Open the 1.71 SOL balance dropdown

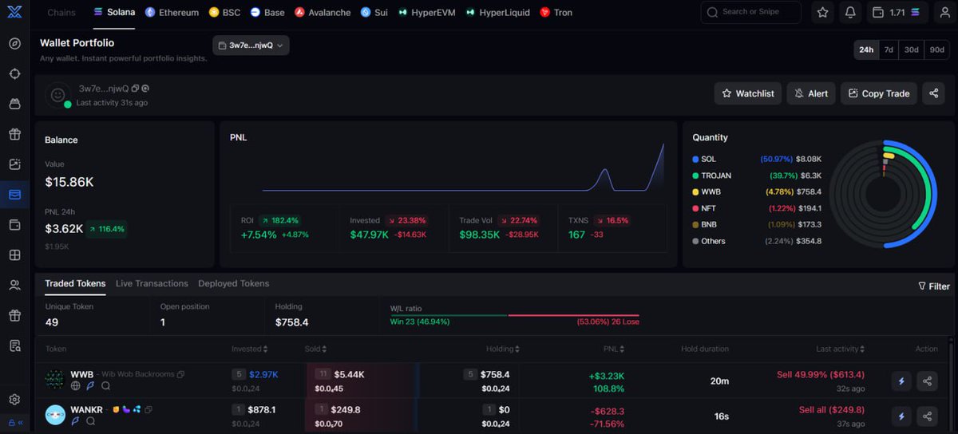point(897,13)
